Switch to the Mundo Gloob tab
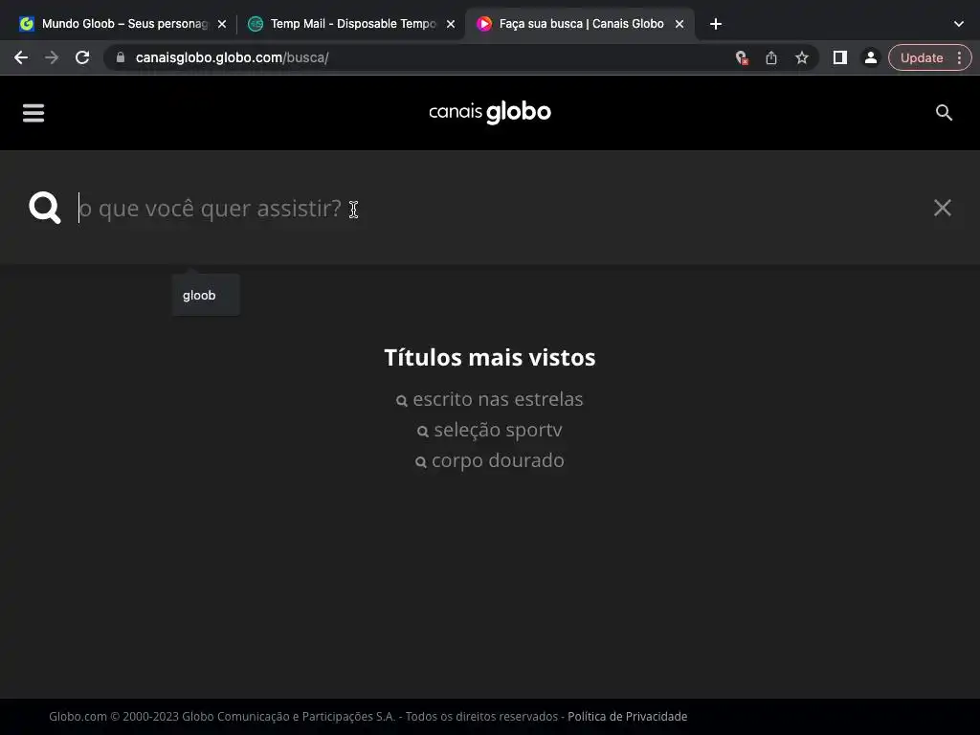Screen dimensions: 980x735 [x=123, y=24]
